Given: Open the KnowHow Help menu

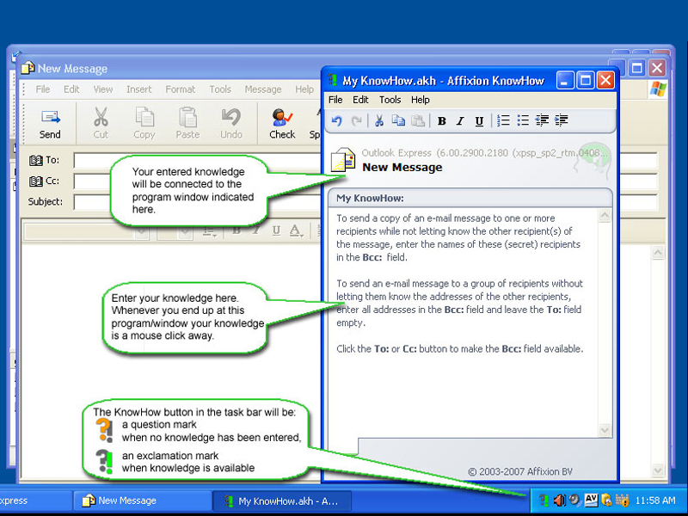Looking at the screenshot, I should pyautogui.click(x=420, y=100).
